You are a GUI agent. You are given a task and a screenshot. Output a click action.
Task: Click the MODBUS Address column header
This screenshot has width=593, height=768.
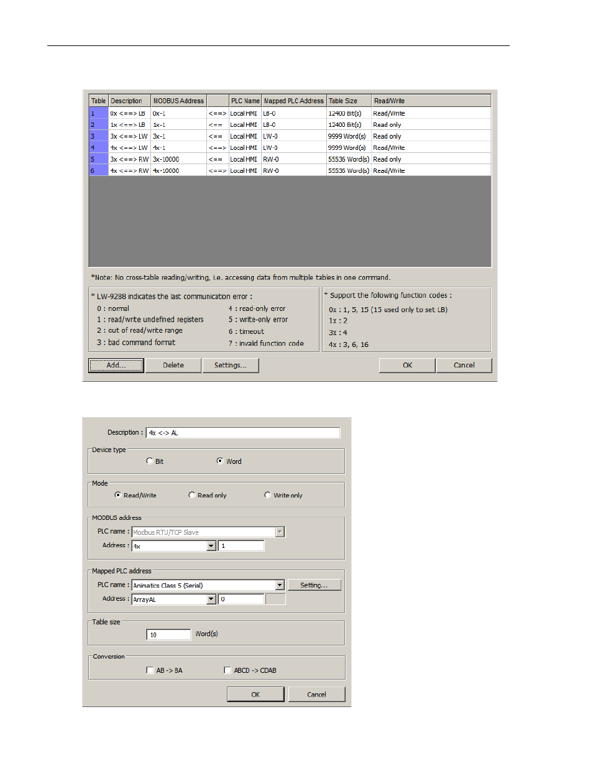(x=179, y=101)
